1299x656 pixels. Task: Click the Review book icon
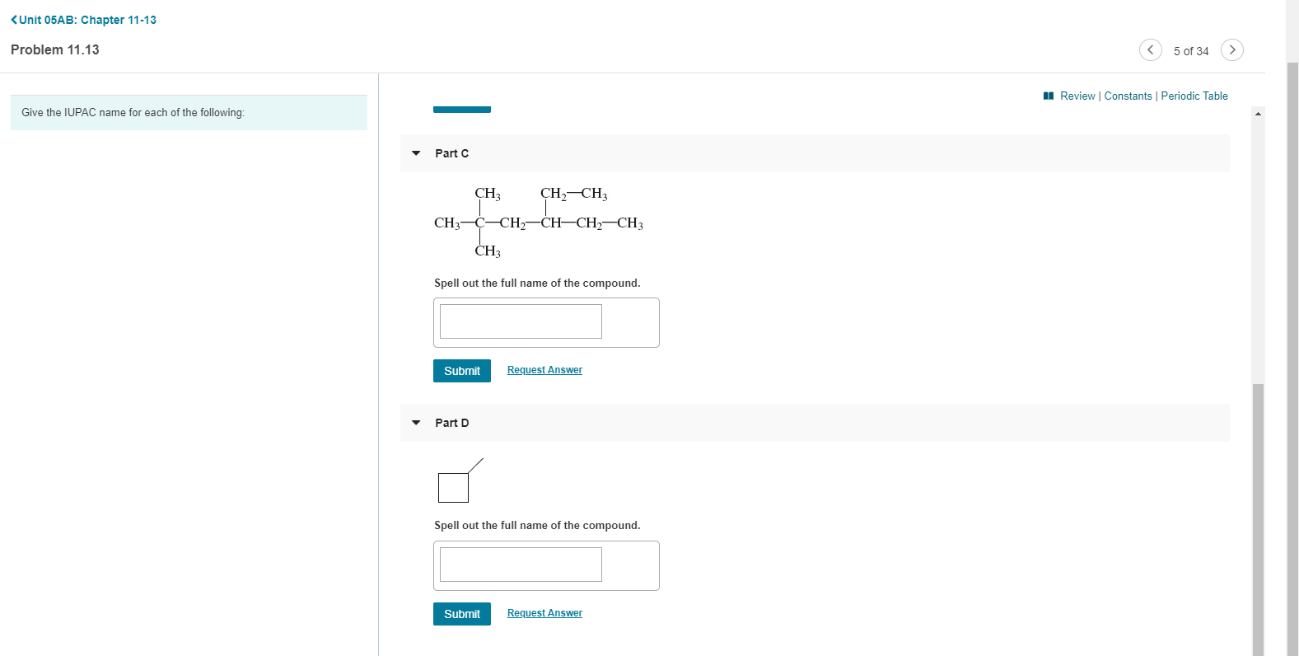(x=1047, y=96)
